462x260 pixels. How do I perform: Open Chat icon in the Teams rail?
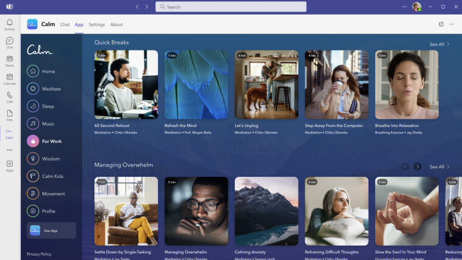(10, 41)
